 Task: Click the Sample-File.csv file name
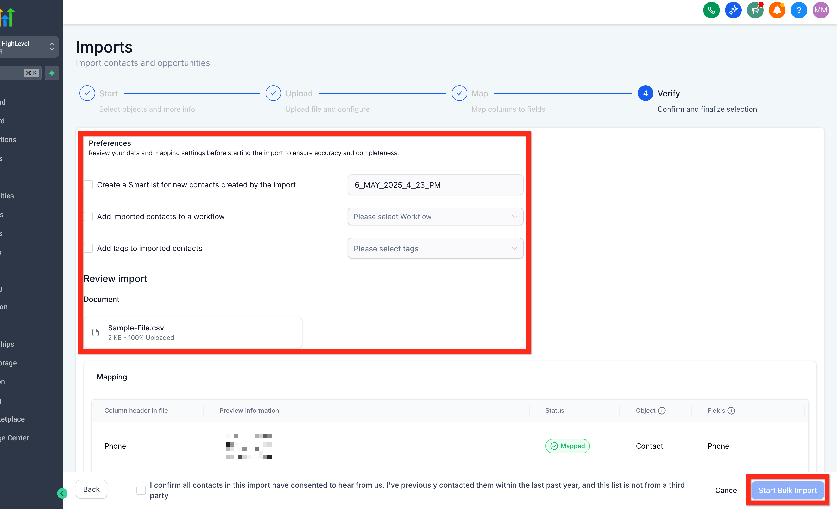[x=136, y=328]
